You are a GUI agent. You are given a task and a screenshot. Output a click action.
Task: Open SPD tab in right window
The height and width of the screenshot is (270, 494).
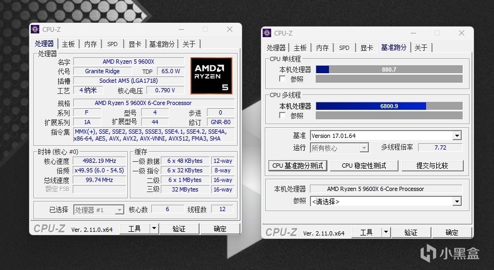pos(344,48)
